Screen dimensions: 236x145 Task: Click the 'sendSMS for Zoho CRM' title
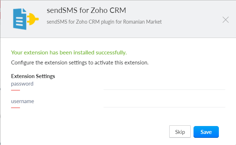[x=86, y=10]
